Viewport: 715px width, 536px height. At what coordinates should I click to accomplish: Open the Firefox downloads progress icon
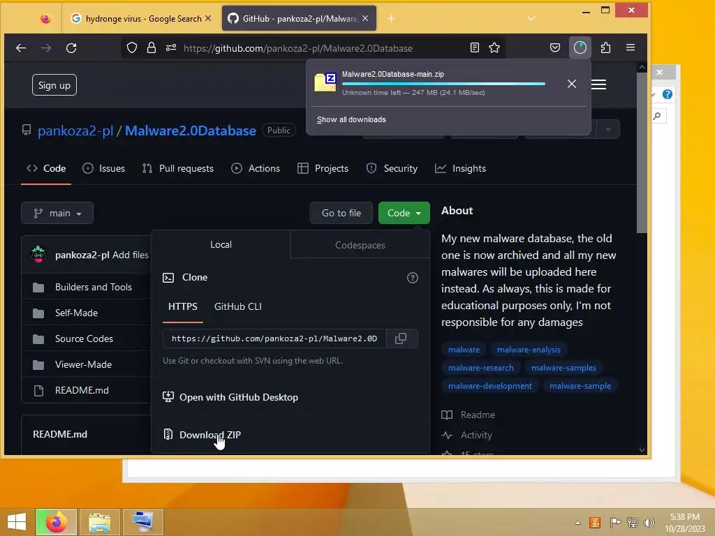(x=580, y=48)
